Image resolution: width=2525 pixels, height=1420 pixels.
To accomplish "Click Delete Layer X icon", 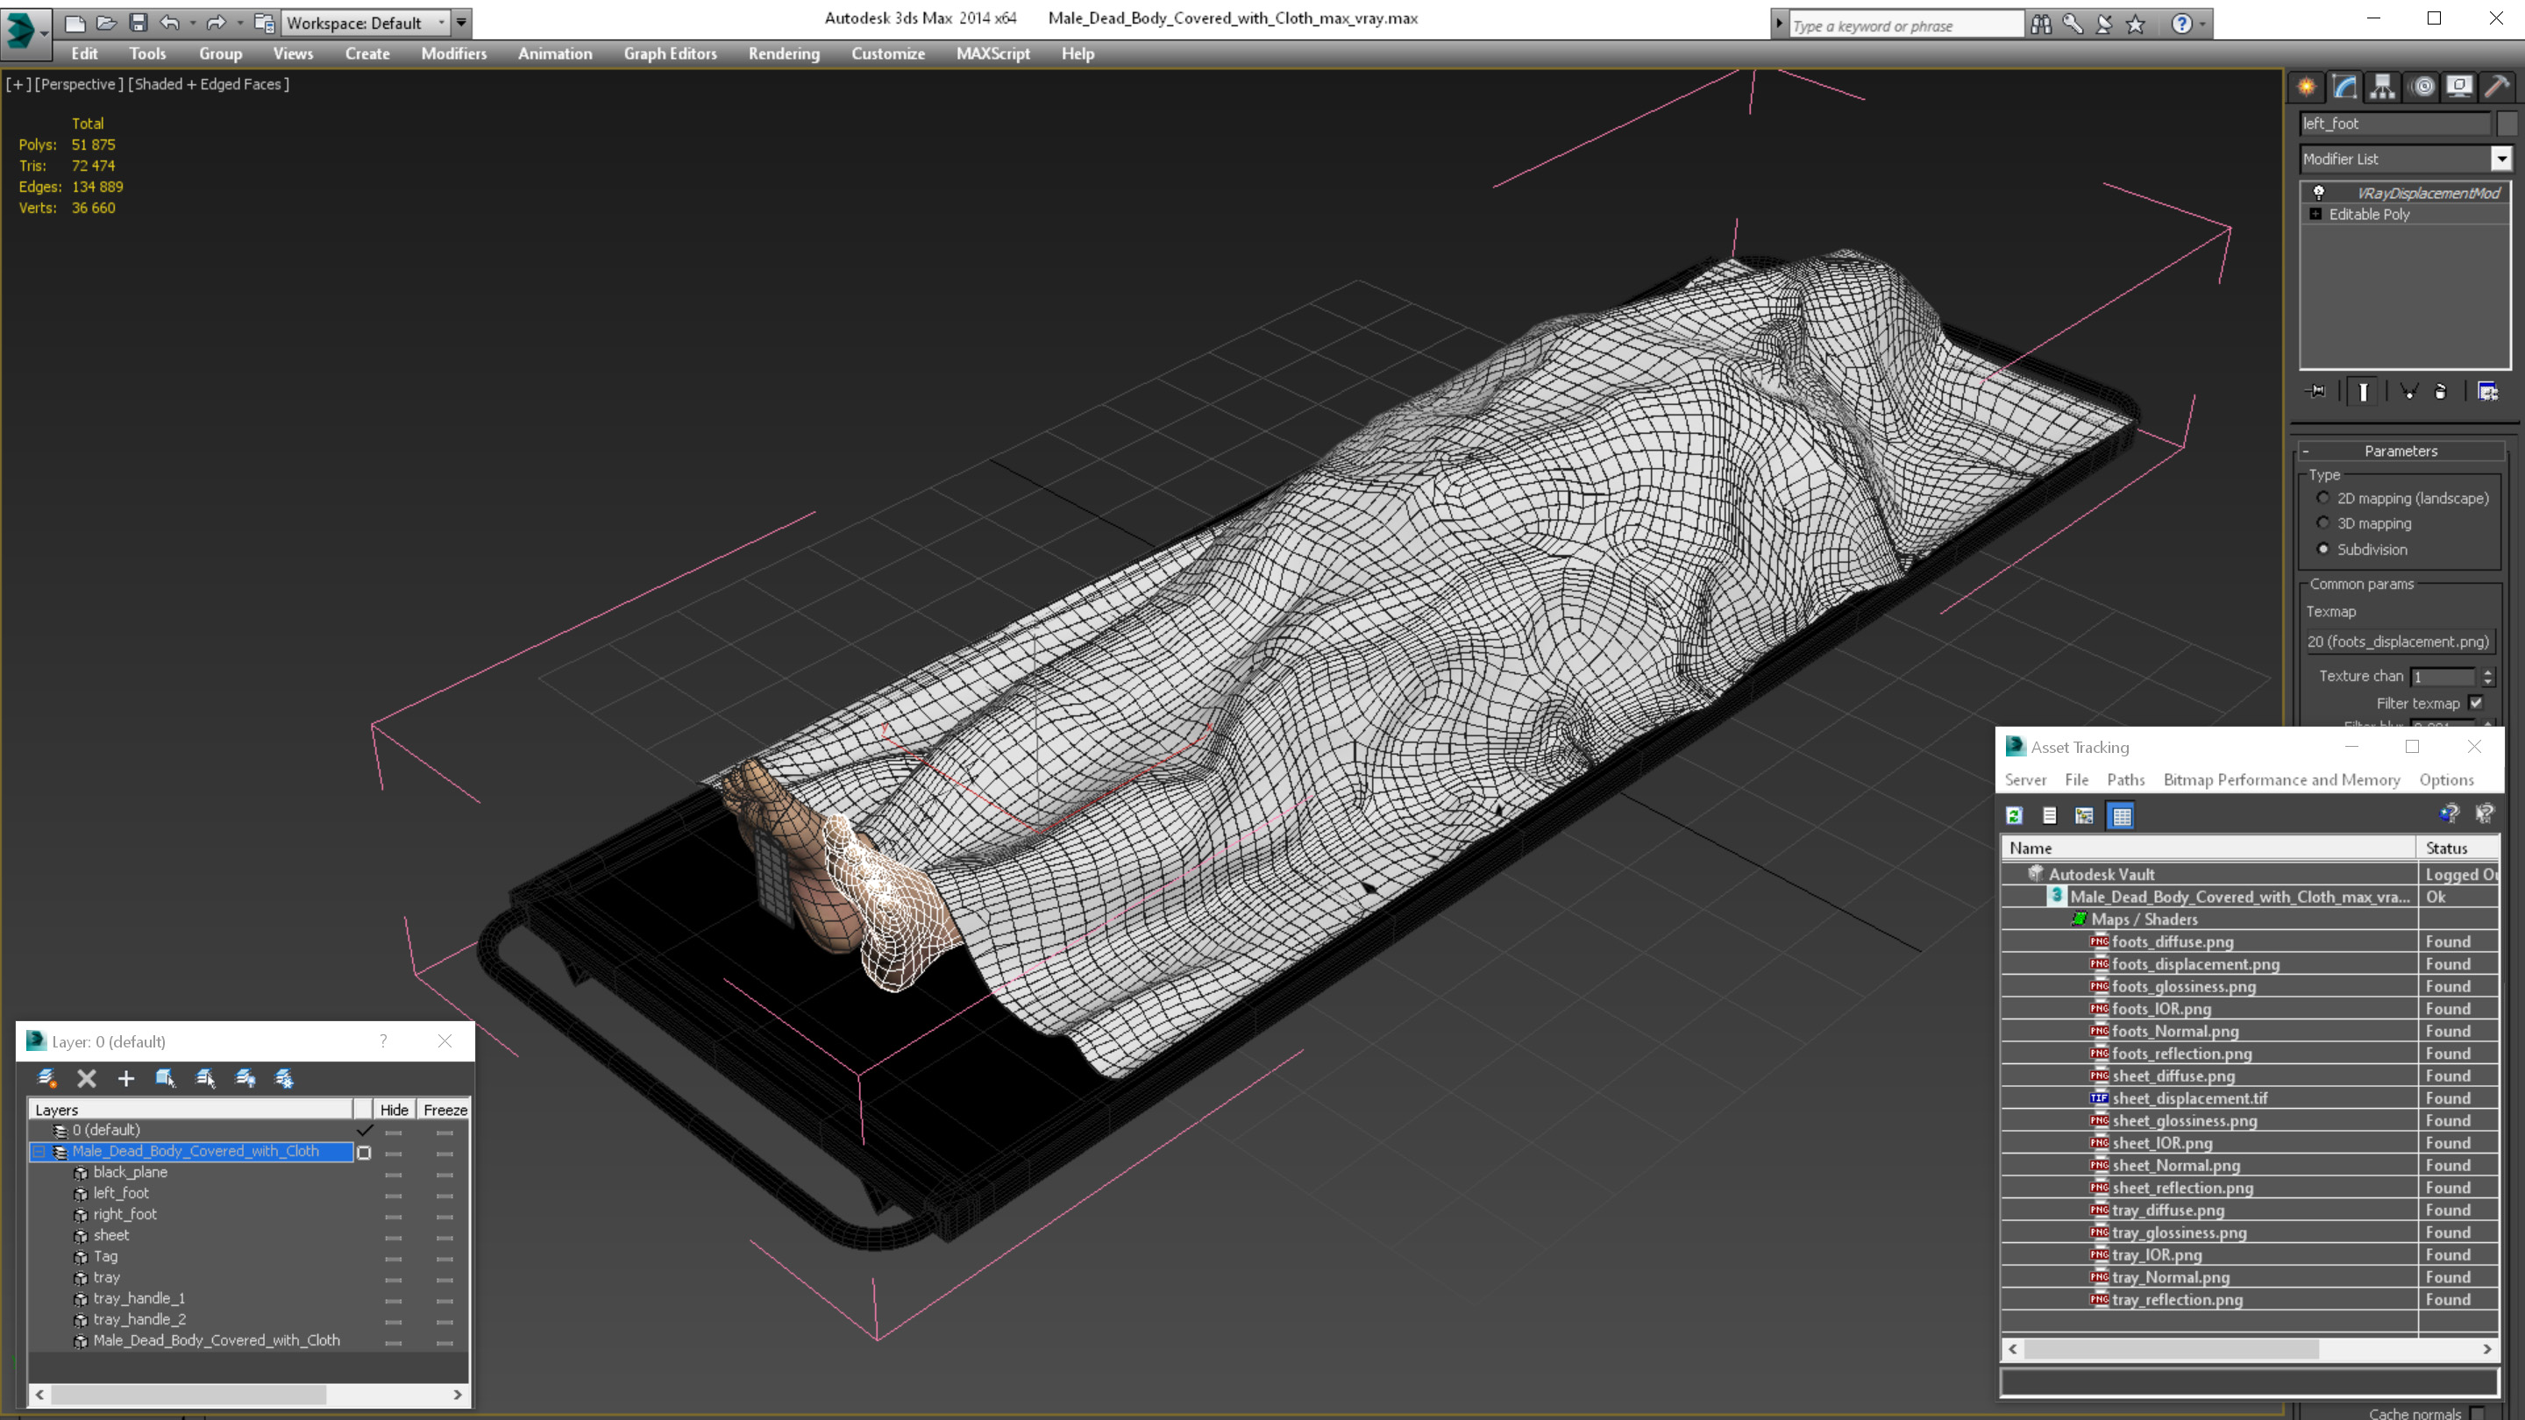I will click(88, 1078).
